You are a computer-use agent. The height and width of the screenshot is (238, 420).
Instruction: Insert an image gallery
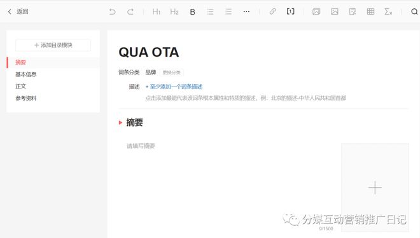[316, 11]
